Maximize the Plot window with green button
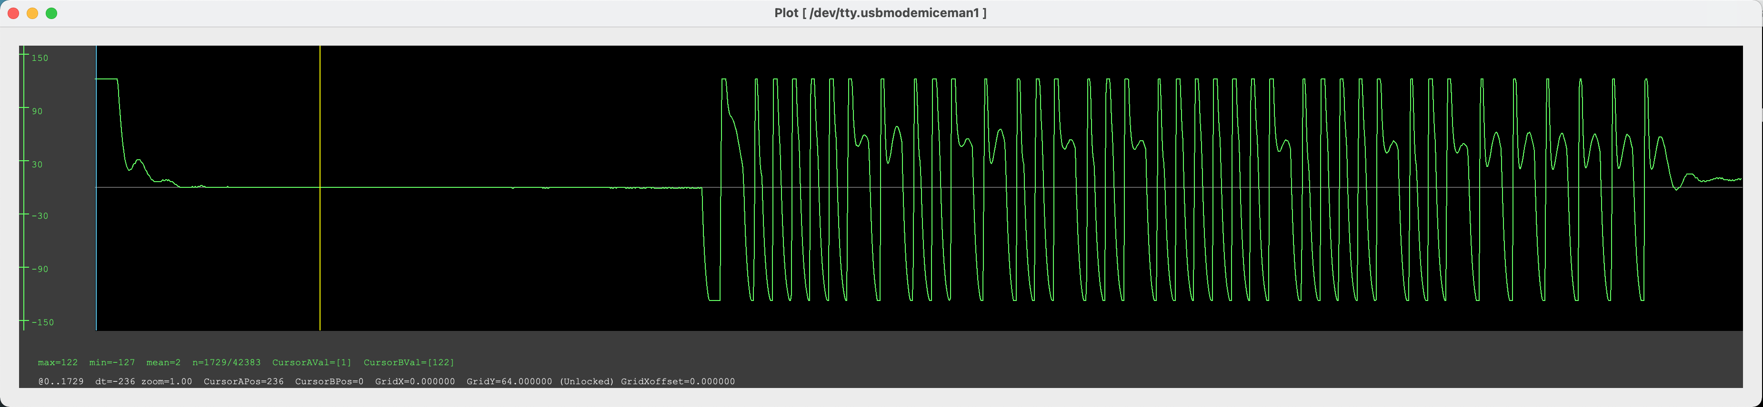The image size is (1763, 407). (x=51, y=13)
